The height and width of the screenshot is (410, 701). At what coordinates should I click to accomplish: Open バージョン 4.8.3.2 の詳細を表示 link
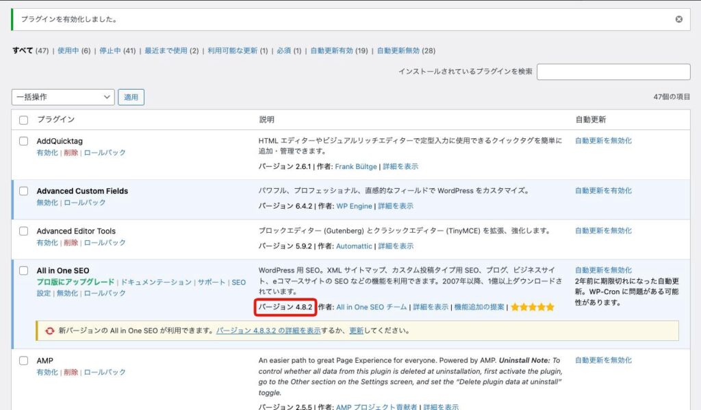(268, 331)
